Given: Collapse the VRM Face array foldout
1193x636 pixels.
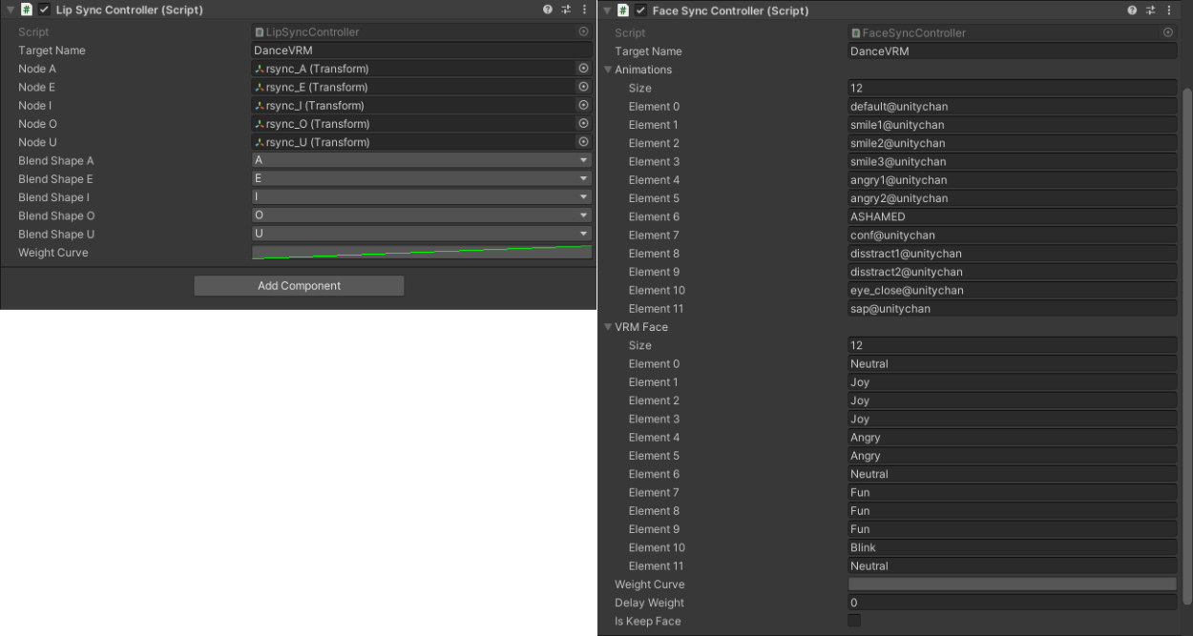Looking at the screenshot, I should [x=608, y=327].
